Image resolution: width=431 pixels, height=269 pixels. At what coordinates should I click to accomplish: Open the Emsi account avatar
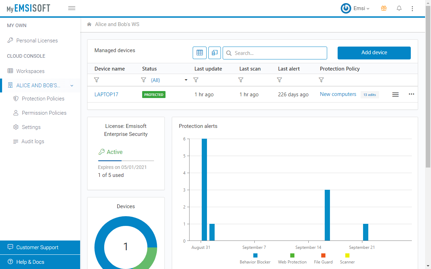[346, 8]
